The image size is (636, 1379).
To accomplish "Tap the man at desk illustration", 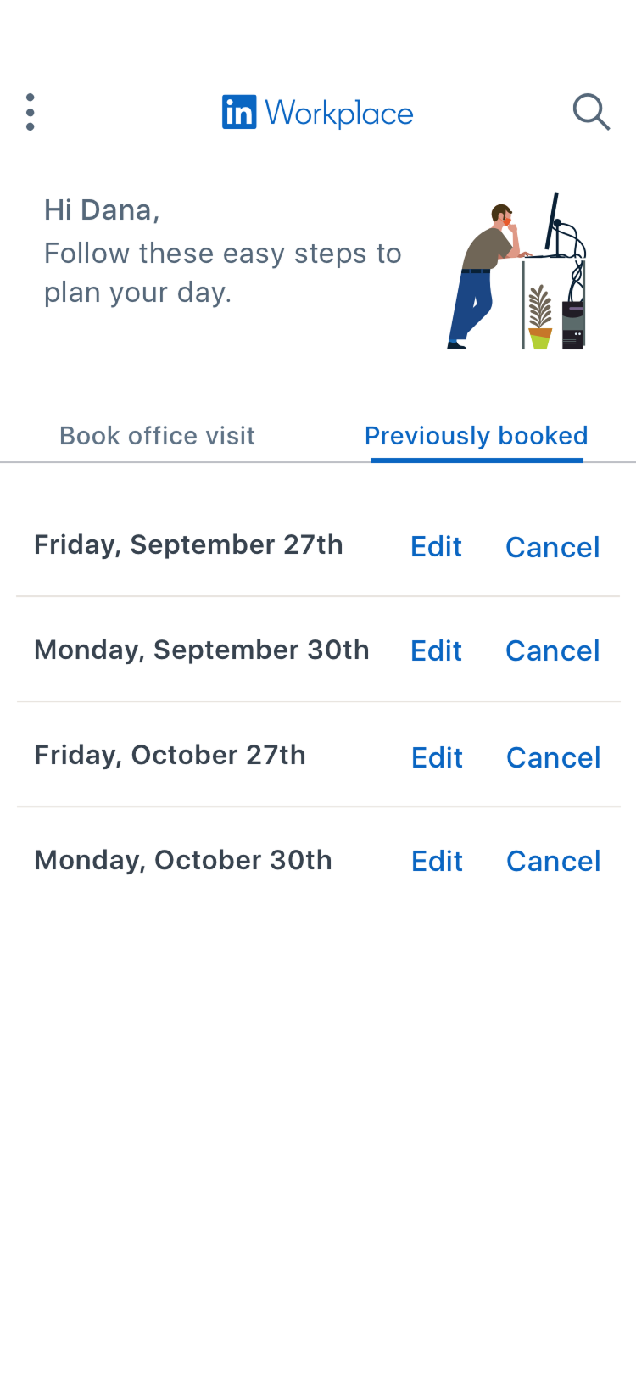I will (x=516, y=271).
